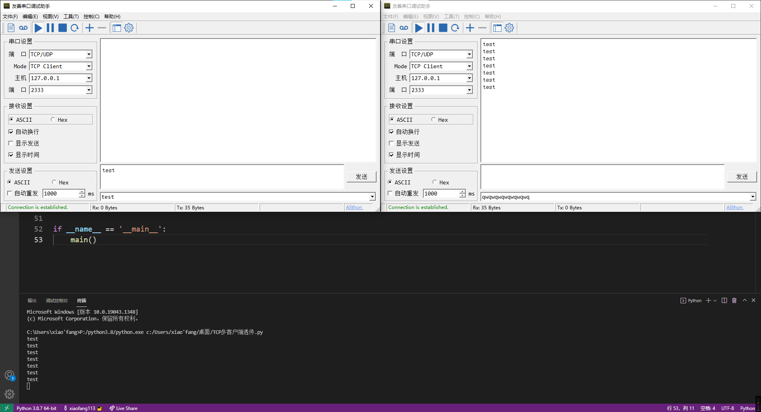This screenshot has width=761, height=412.
Task: Expand send history dropdown in right window
Action: click(x=753, y=197)
